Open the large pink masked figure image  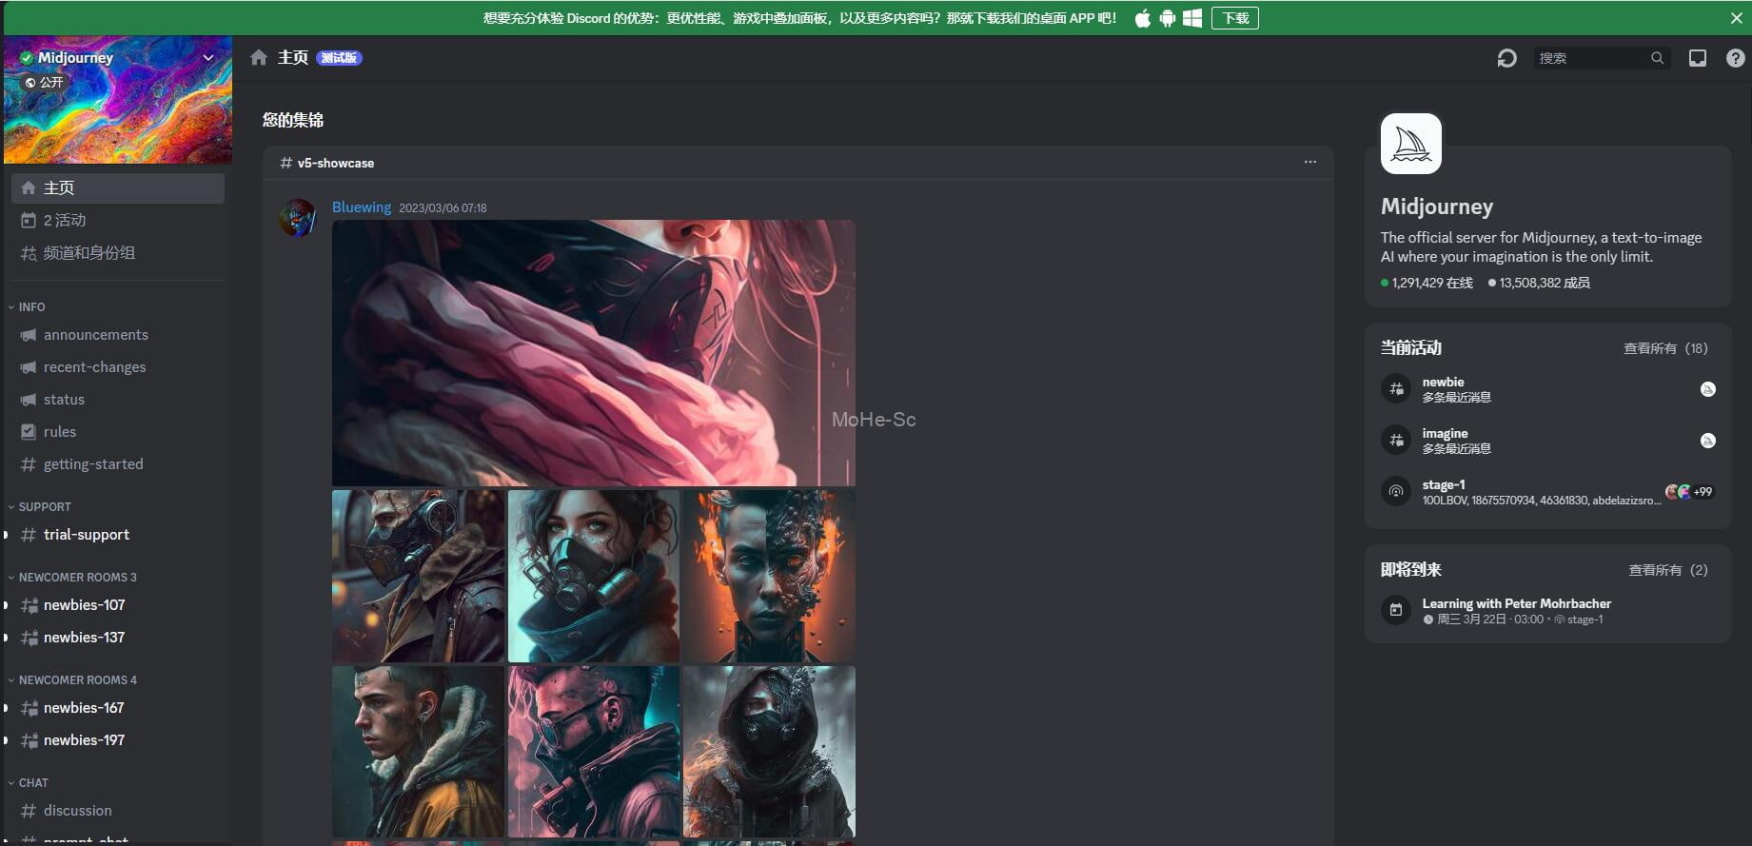pos(593,353)
